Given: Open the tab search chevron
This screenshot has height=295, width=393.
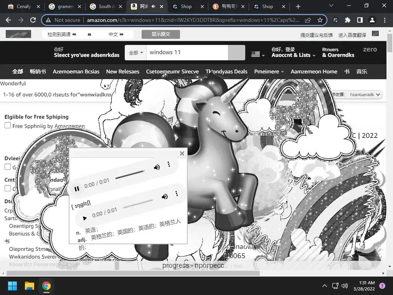Looking at the screenshot, I should [x=331, y=5].
